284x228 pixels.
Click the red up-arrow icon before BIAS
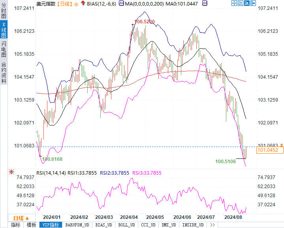click(x=83, y=3)
